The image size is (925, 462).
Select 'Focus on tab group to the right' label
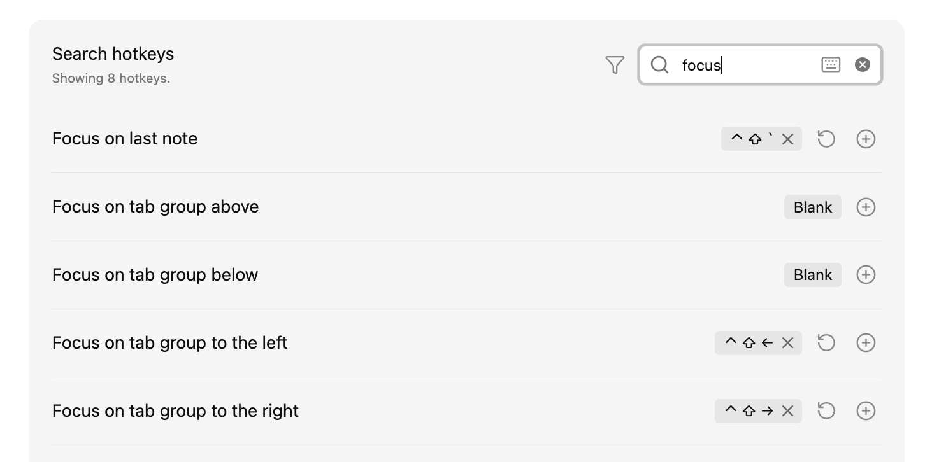(x=175, y=411)
